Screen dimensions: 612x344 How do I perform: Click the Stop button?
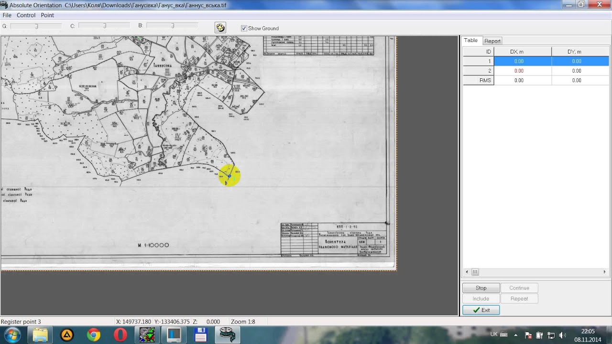click(481, 288)
